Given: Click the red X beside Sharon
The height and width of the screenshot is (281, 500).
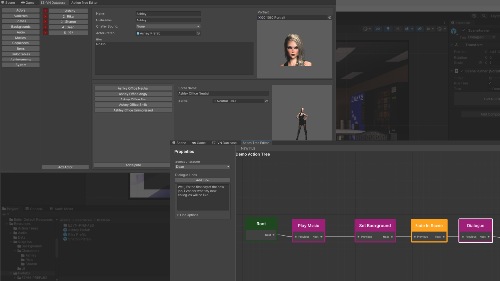Looking at the screenshot, I should tap(45, 21).
